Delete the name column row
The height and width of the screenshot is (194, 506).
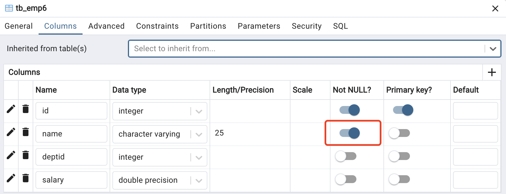click(26, 132)
